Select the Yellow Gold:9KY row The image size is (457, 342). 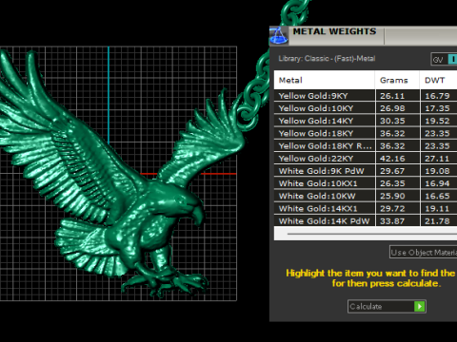pos(366,96)
